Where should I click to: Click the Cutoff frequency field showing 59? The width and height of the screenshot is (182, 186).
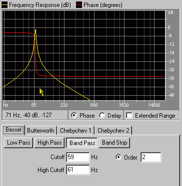tap(78, 157)
